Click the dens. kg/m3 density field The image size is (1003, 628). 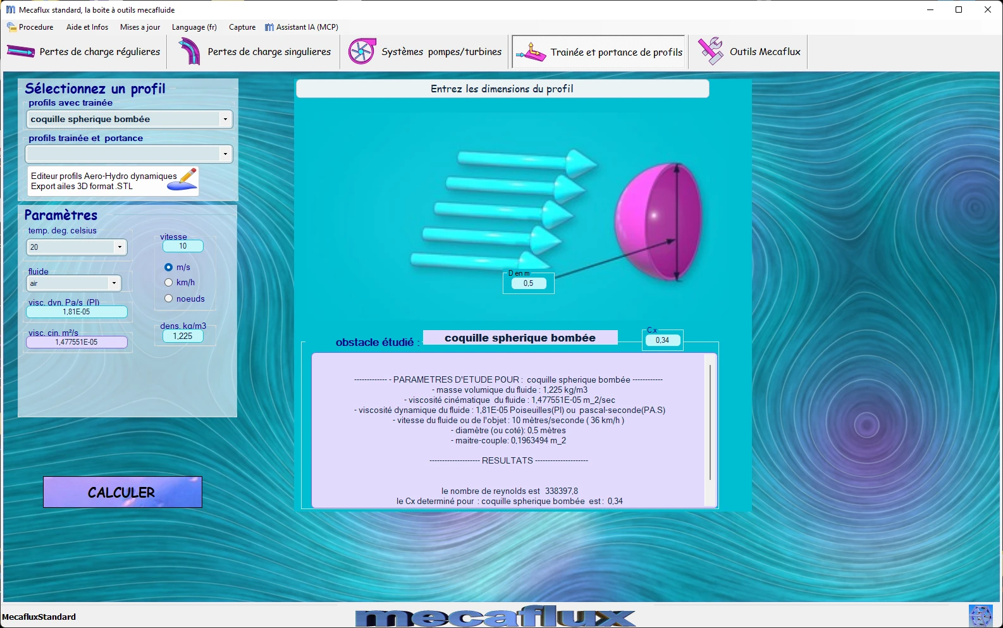183,336
